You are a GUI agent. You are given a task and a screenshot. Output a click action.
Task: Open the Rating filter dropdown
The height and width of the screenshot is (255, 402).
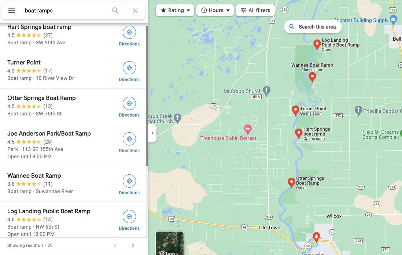(175, 10)
